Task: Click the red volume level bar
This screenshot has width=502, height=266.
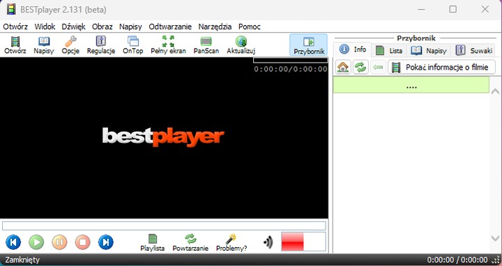Action: tap(292, 242)
